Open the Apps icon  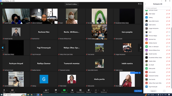coord(96,90)
